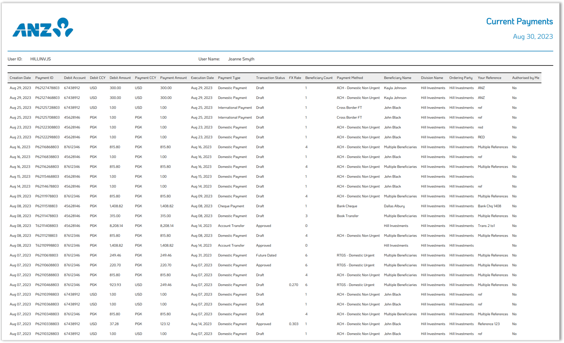
Task: Sort by the Creation Date column header
Action: [20, 78]
